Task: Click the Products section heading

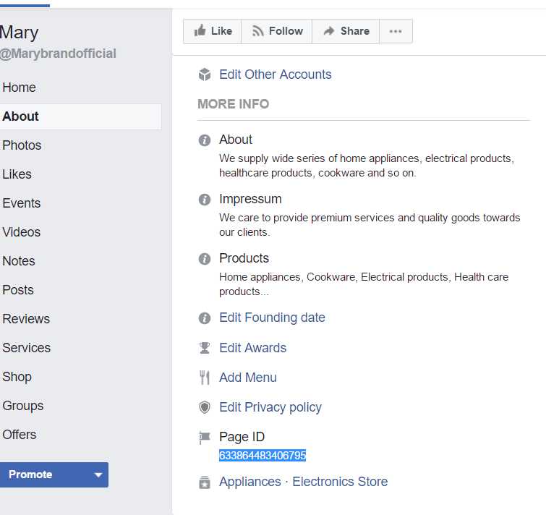Action: (x=244, y=258)
